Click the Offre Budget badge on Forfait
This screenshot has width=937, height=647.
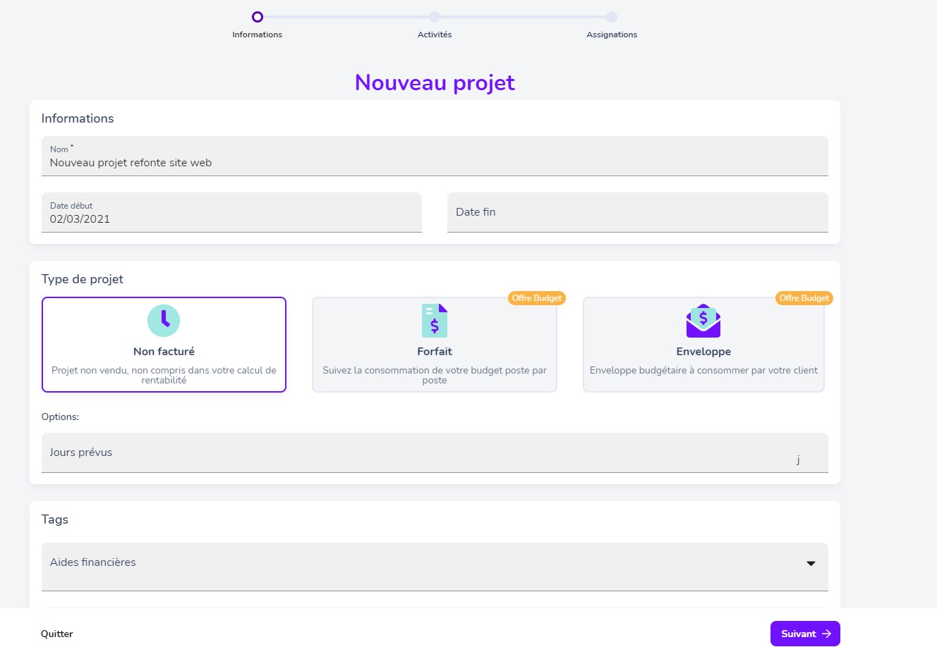tap(537, 298)
